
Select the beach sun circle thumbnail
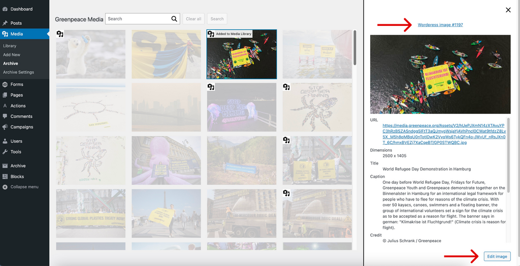click(x=91, y=108)
